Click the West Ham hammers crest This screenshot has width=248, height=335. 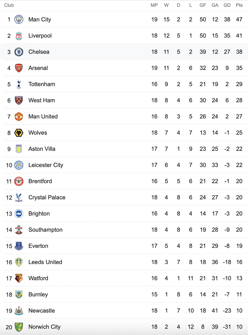click(x=19, y=100)
